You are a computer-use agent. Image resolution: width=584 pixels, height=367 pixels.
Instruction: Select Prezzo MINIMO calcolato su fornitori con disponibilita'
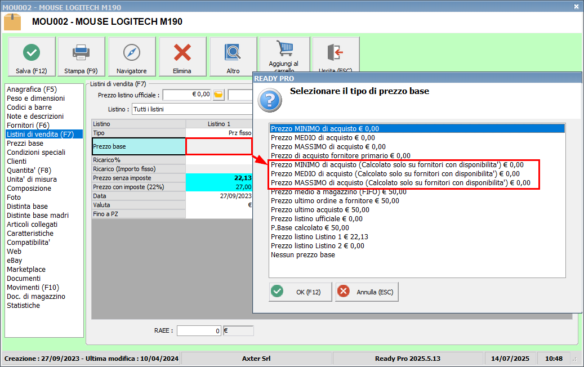(417, 164)
